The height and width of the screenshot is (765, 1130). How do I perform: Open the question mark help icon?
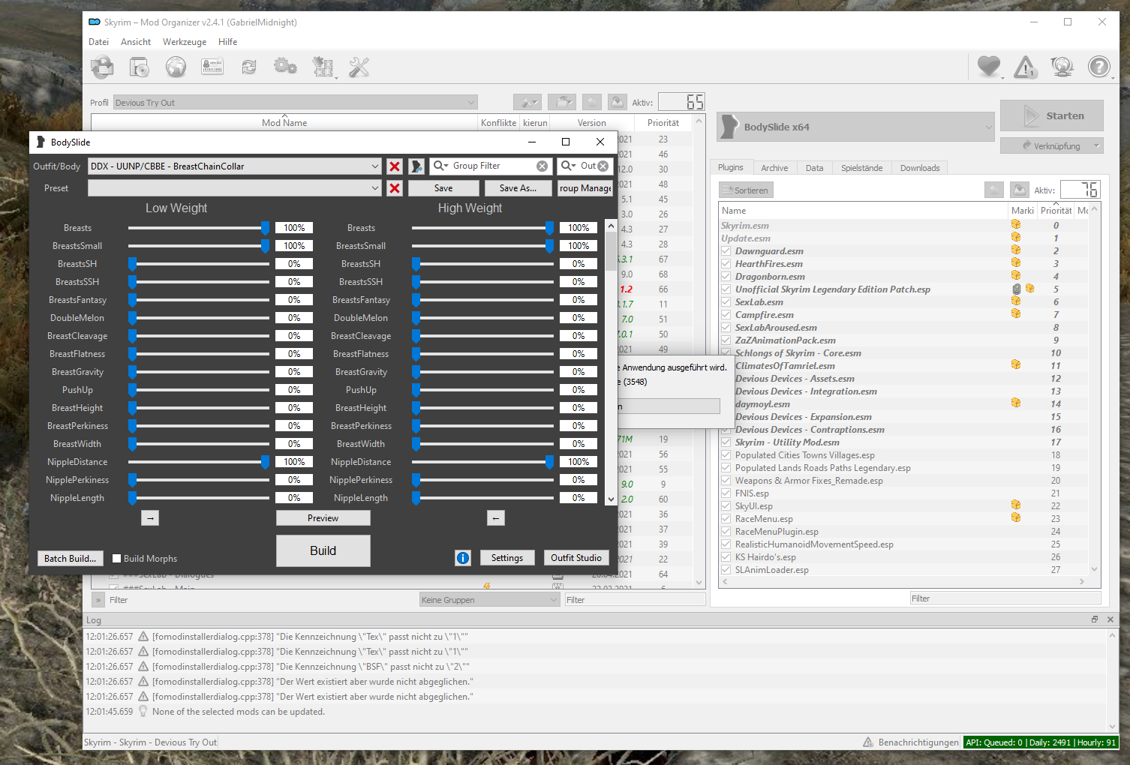tap(1099, 67)
